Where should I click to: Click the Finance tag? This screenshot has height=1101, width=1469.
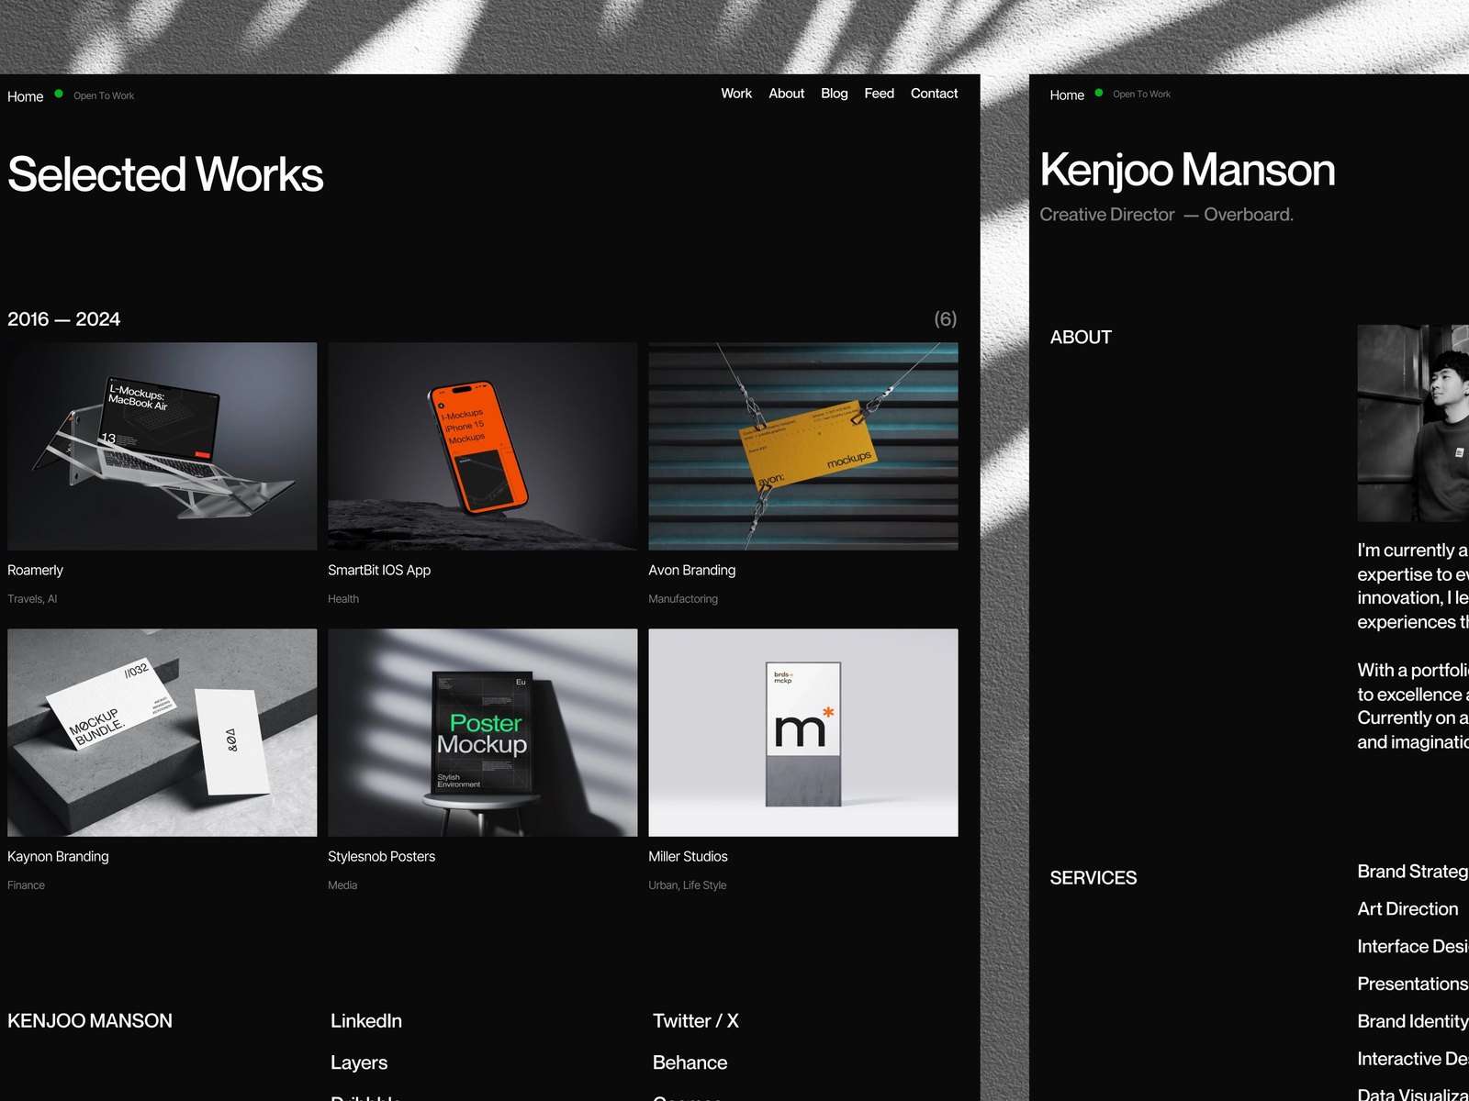coord(26,885)
